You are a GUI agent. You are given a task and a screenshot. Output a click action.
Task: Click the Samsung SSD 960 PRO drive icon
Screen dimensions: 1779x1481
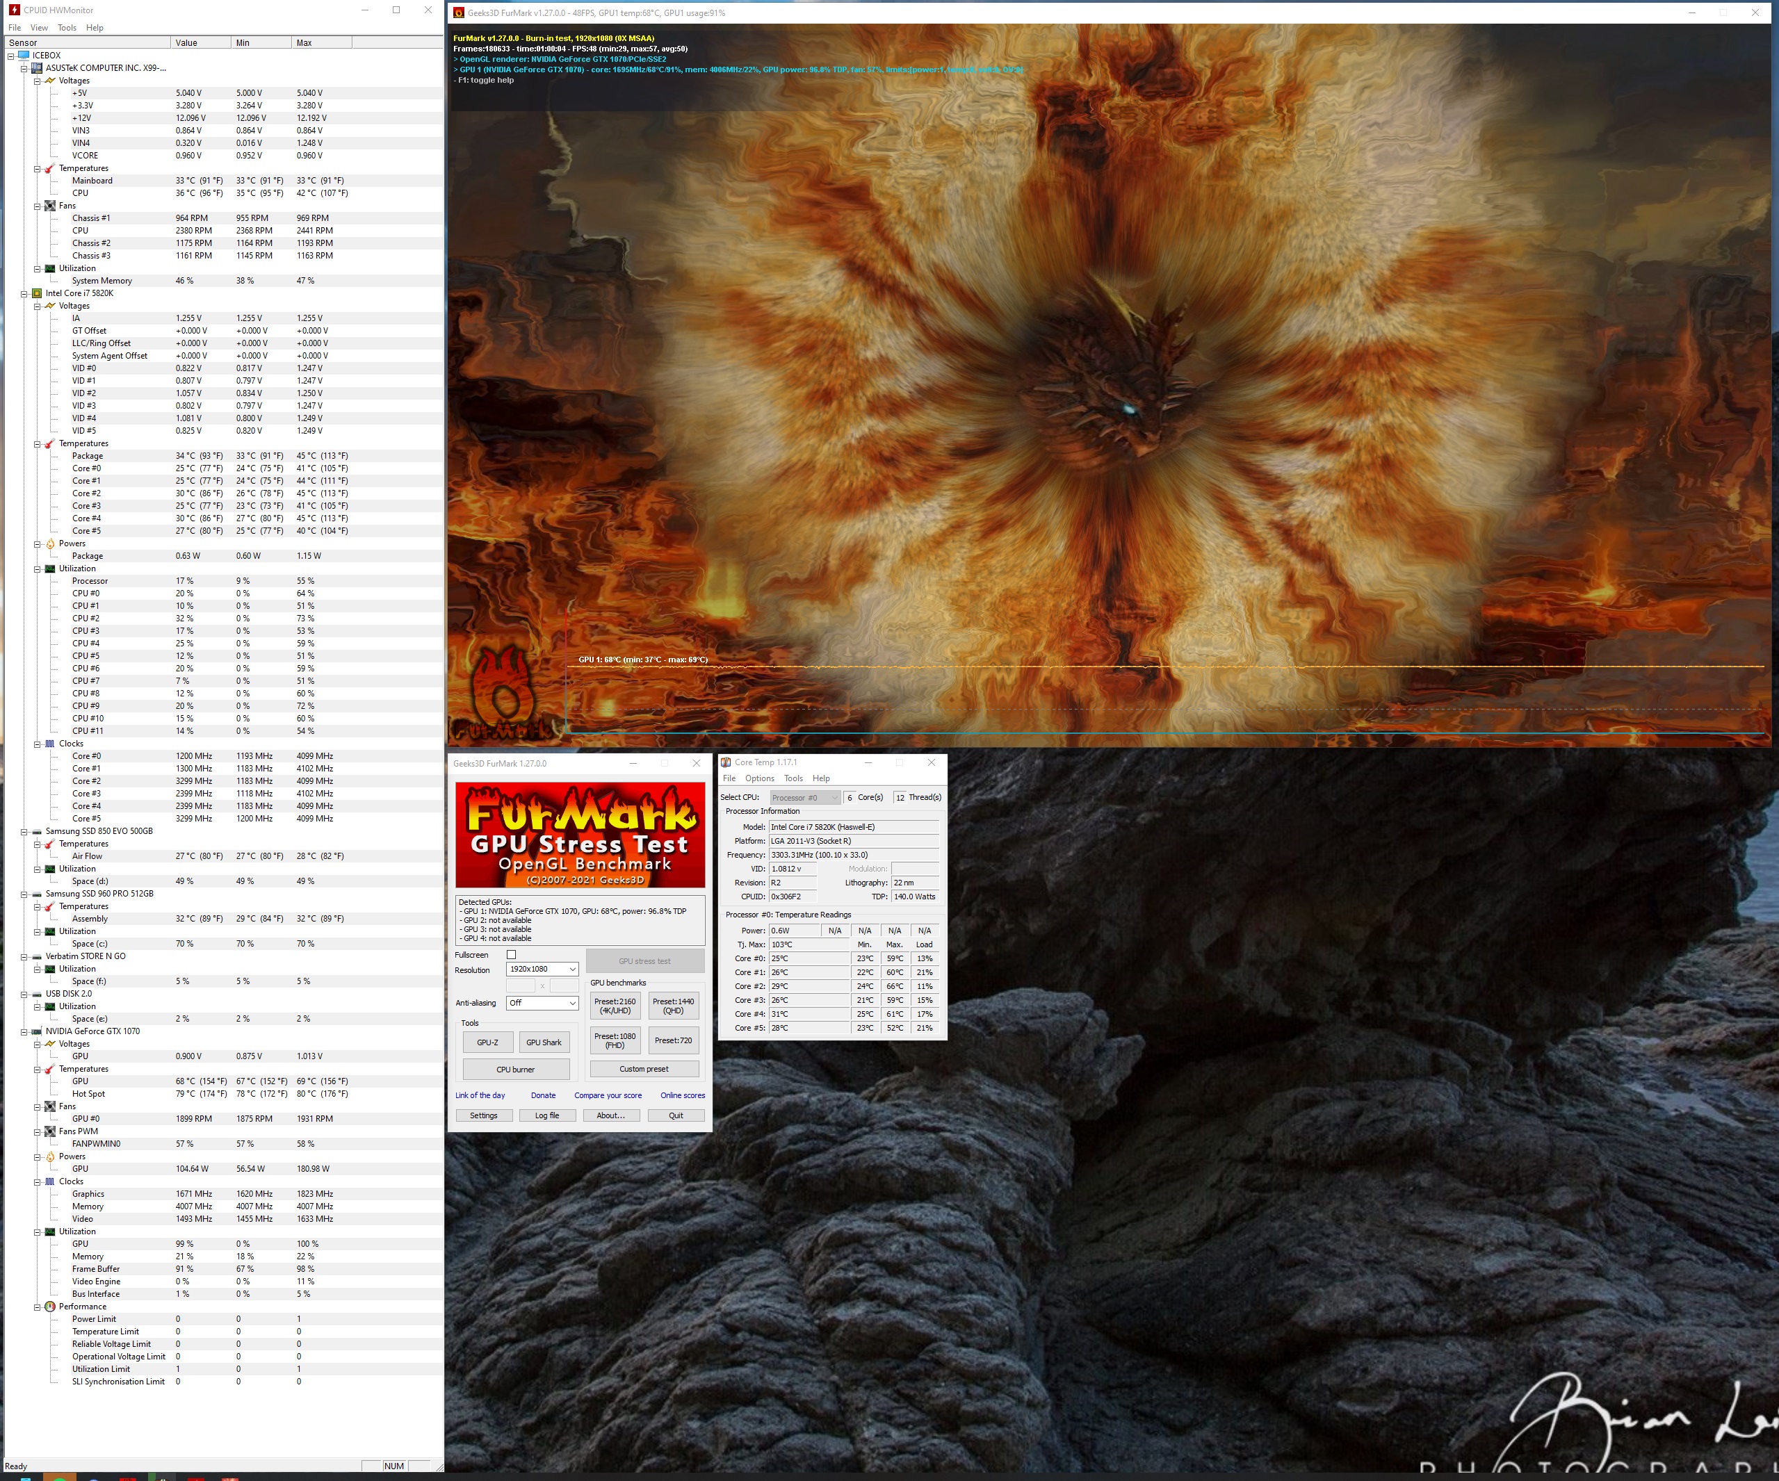(38, 894)
